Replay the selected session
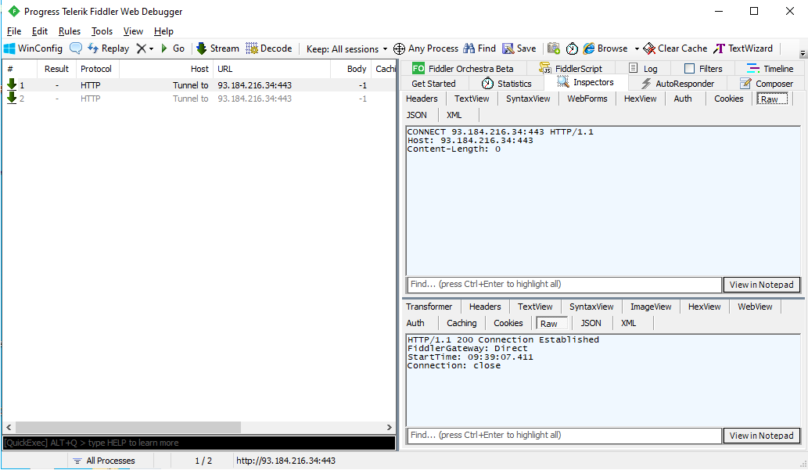Viewport: 808px width, 470px height. pyautogui.click(x=108, y=48)
